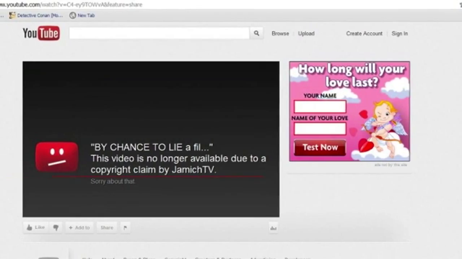462x259 pixels.
Task: Click the Add to button
Action: (x=79, y=227)
